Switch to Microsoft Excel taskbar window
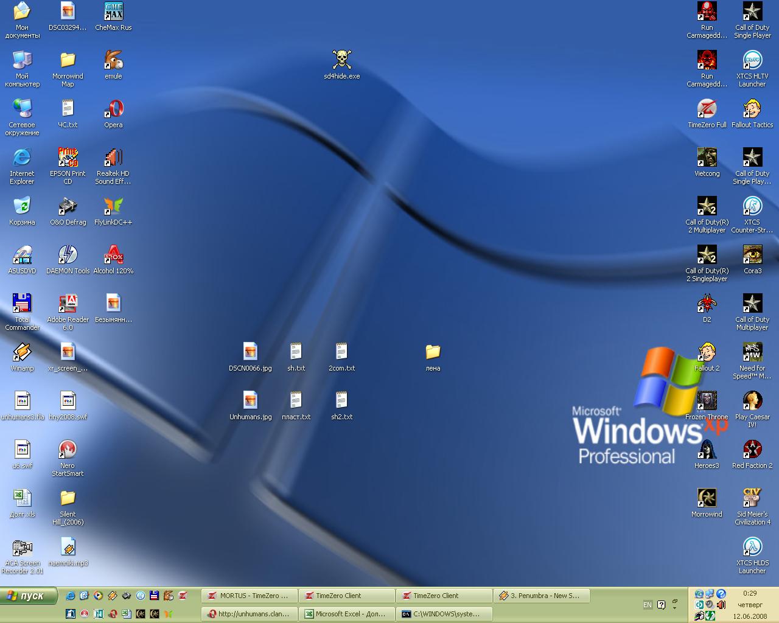 click(x=346, y=614)
